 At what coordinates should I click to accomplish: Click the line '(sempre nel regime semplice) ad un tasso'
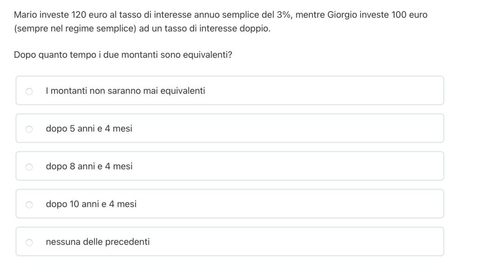[x=142, y=28]
